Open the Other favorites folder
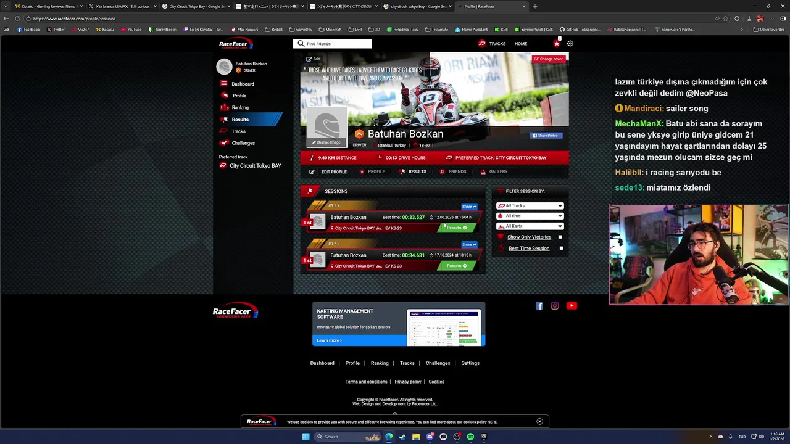790x444 pixels. (768, 30)
